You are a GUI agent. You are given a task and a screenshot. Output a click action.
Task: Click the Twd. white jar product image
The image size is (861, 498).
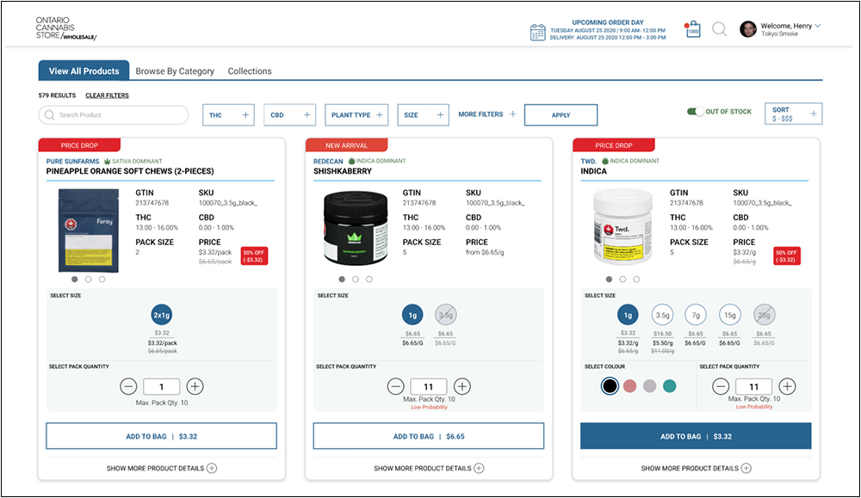click(623, 226)
